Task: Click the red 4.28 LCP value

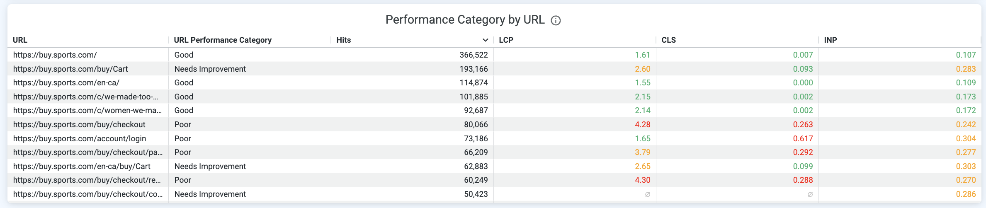Action: (x=642, y=124)
